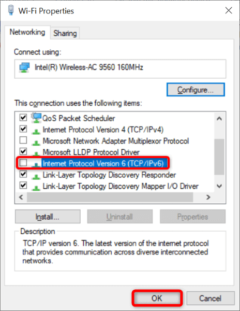The image size is (240, 311).
Task: Click the list's scroll up arrow
Action: click(x=219, y=119)
